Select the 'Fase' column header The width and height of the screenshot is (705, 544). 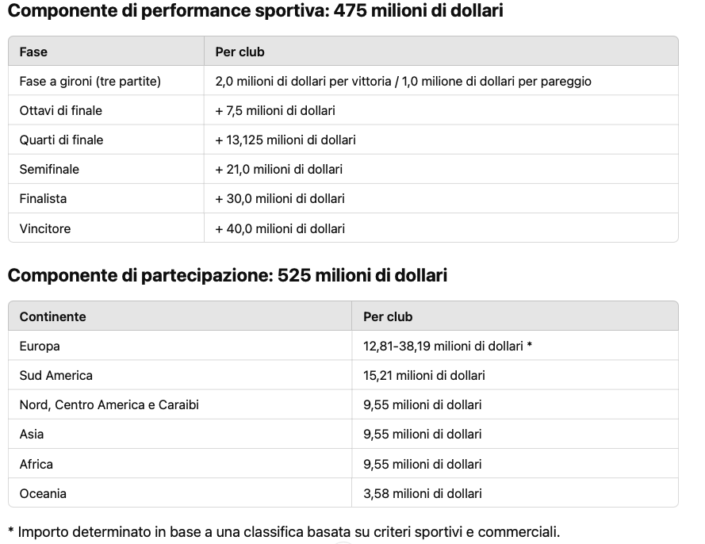pyautogui.click(x=33, y=52)
